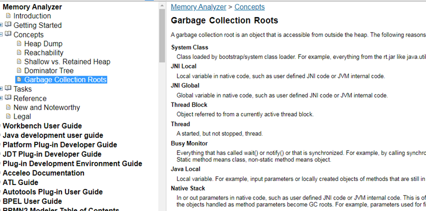Click the contents scrollbar up arrow
The image size is (426, 211).
162,5
